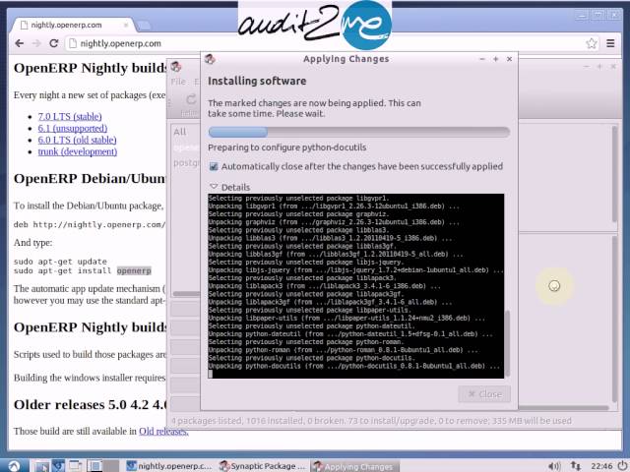Click the show desktop taskbar icon
630x472 pixels.
tap(75, 465)
